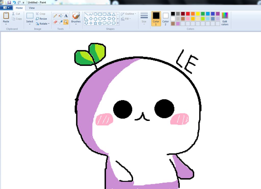The image size is (261, 189).
Task: Click the Crop button
Action: coord(41,14)
